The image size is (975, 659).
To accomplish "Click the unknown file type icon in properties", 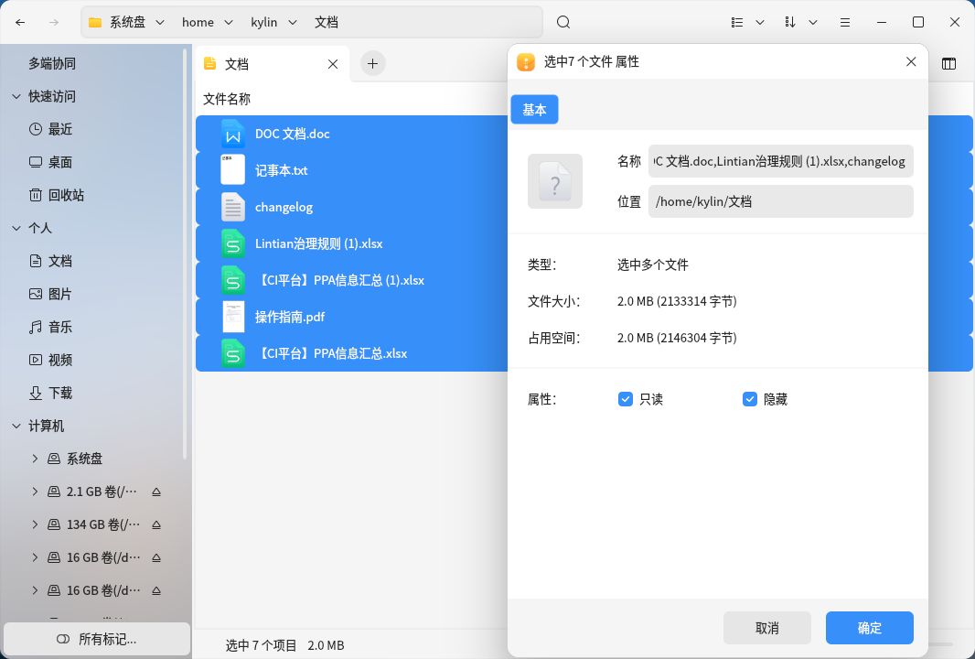I will tap(554, 181).
